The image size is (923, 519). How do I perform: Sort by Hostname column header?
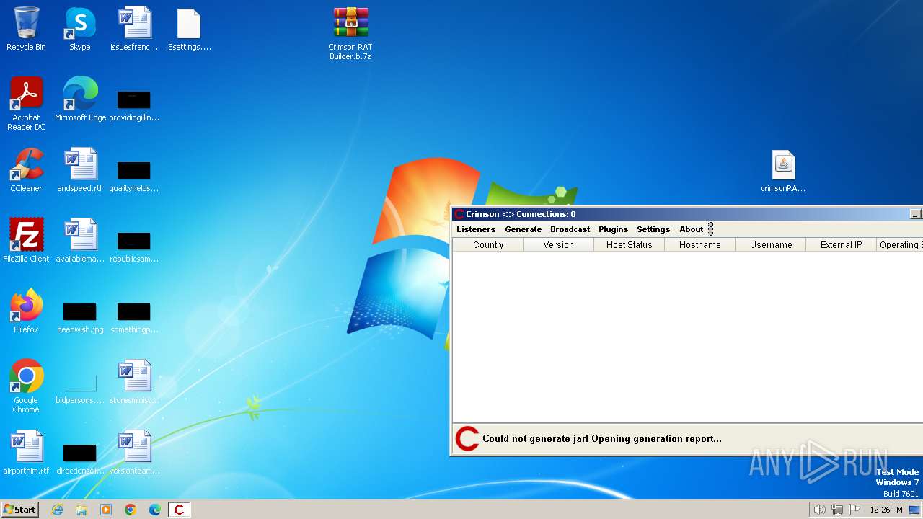coord(700,245)
